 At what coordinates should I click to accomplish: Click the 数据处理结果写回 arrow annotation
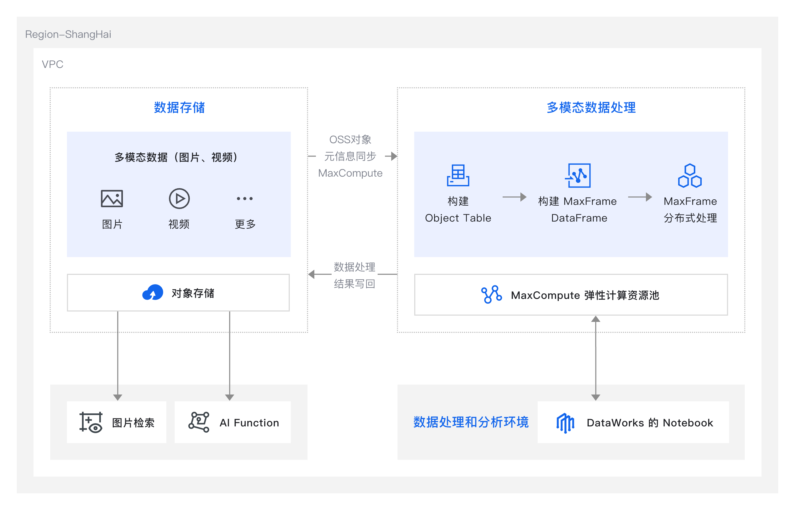(x=354, y=276)
